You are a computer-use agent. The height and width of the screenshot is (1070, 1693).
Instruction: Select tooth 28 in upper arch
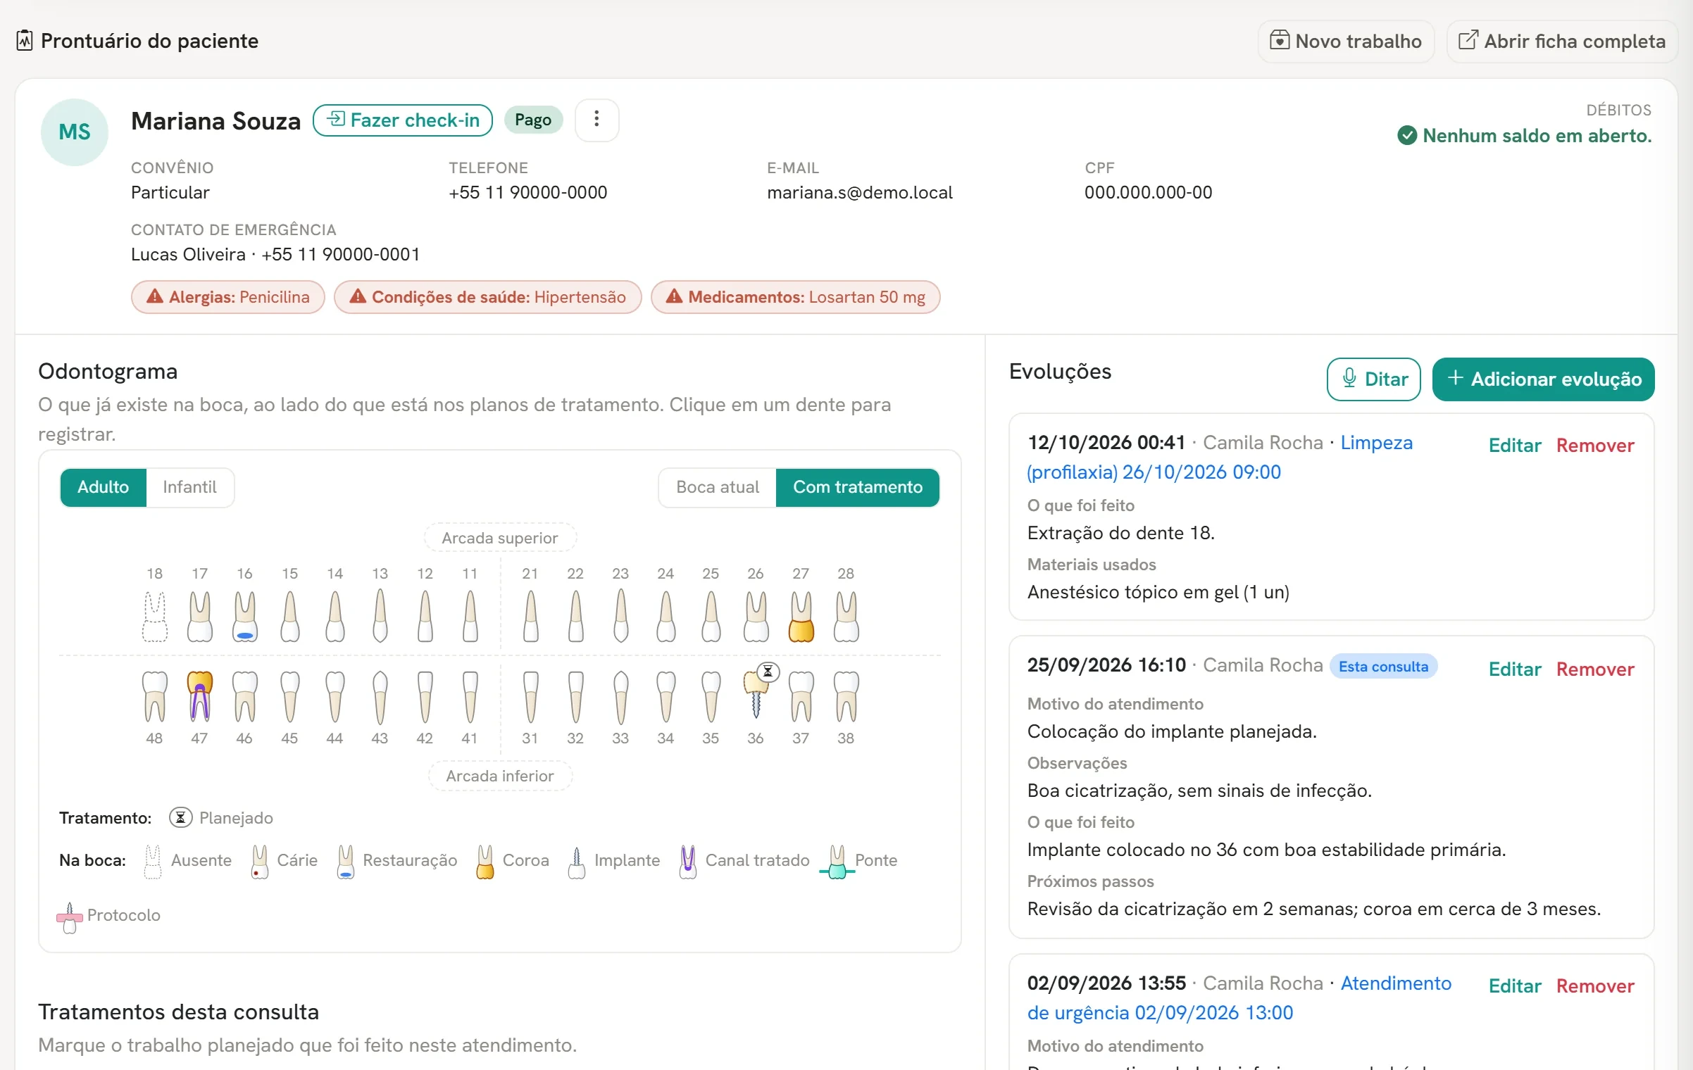tap(846, 616)
